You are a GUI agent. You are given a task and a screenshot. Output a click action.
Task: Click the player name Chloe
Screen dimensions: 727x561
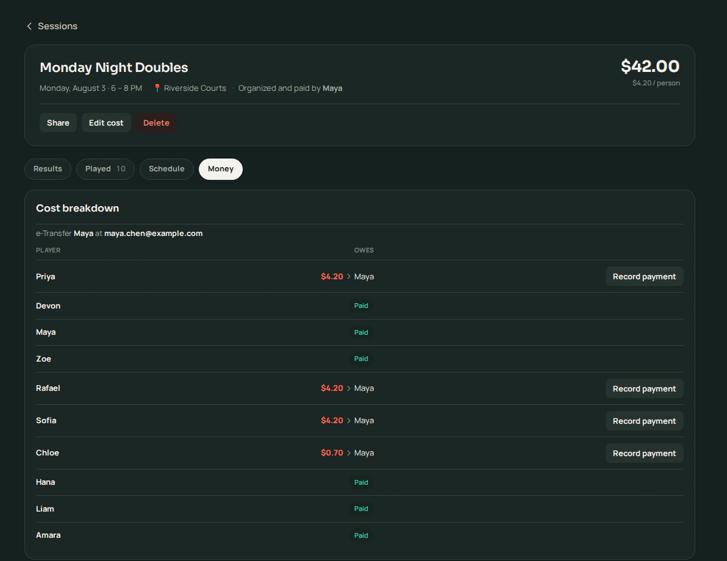pyautogui.click(x=48, y=453)
